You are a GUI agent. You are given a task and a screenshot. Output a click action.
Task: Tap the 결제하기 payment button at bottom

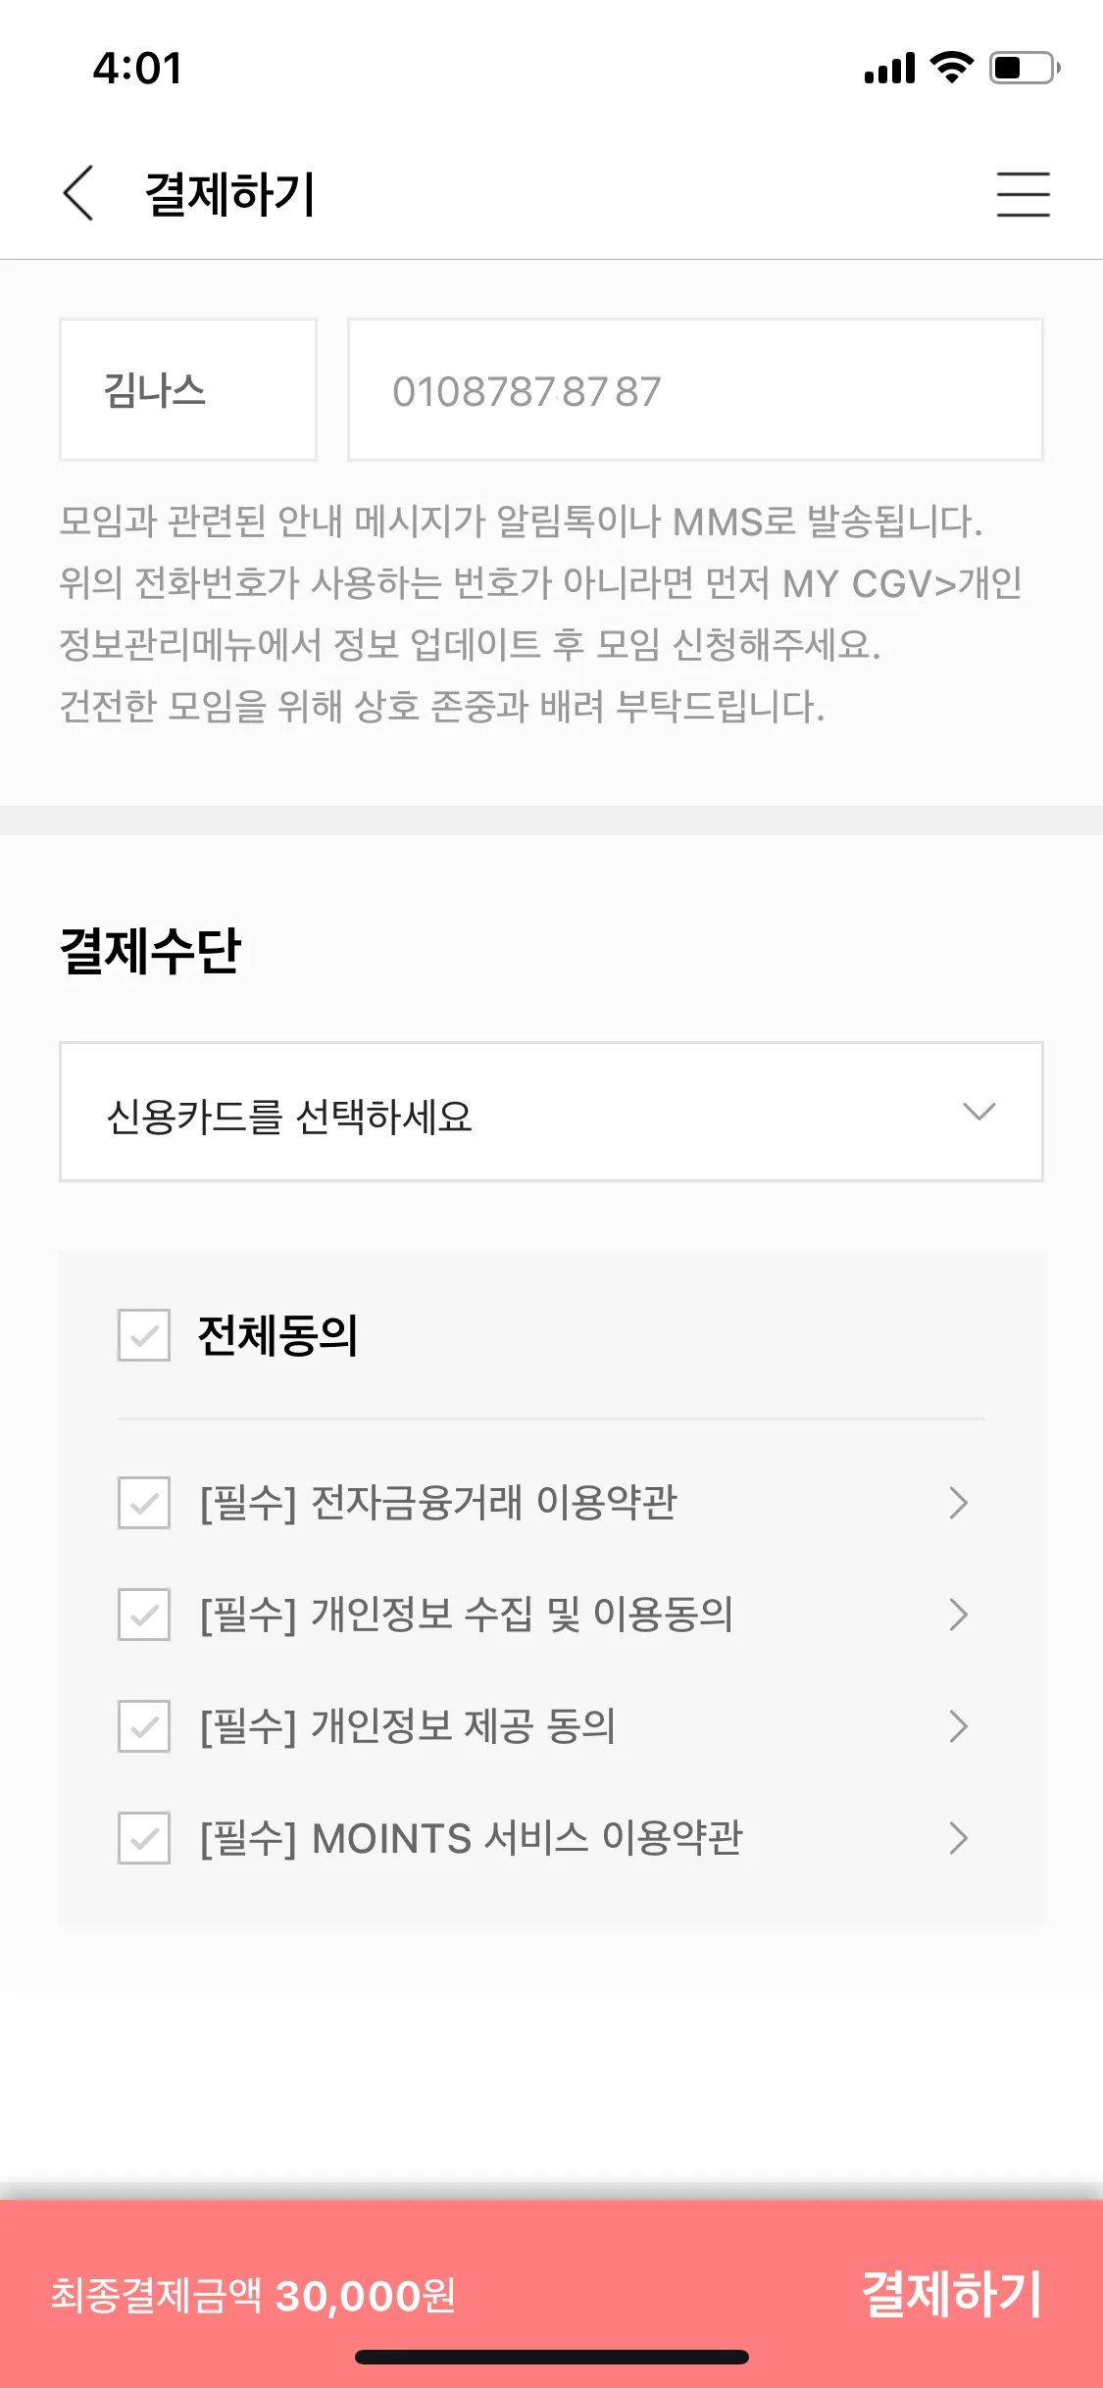(x=951, y=2294)
